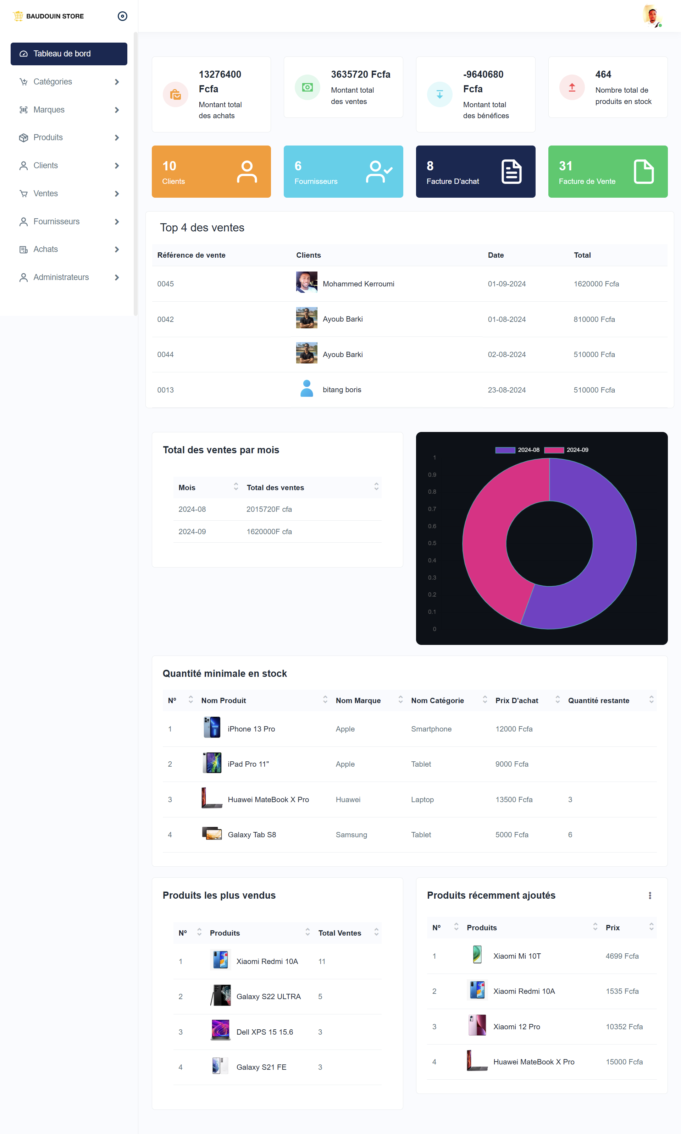This screenshot has height=1134, width=681.
Task: Click the Galaxy S22 ULTRA product image
Action: (220, 995)
